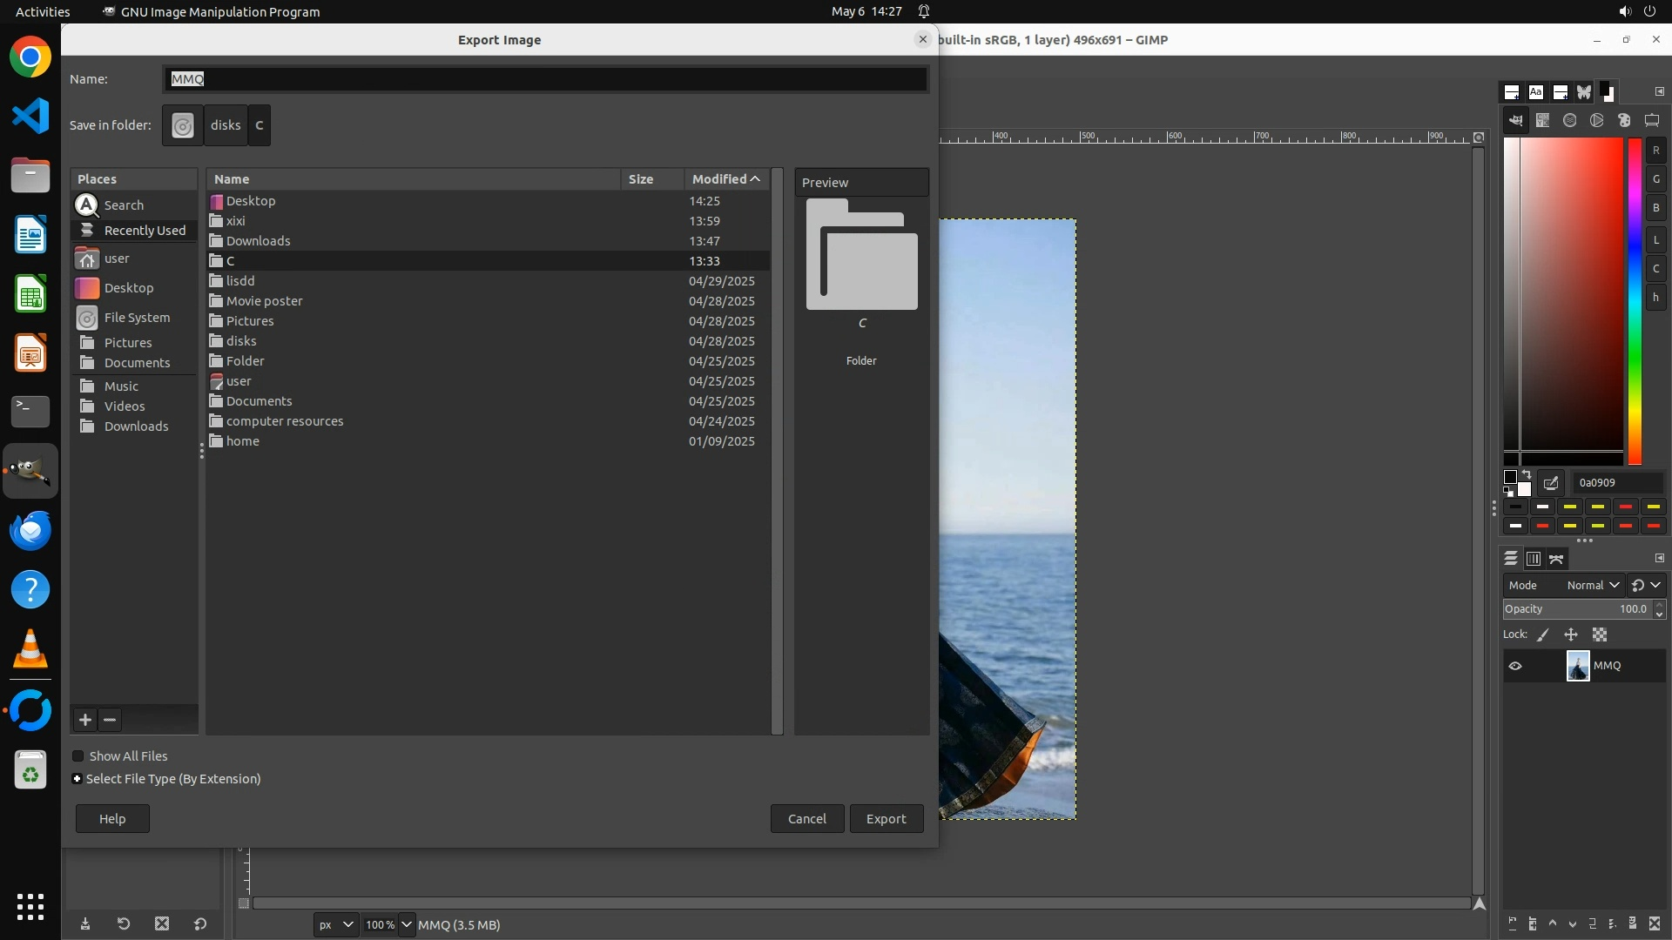Click the color picker eyedropper button
The height and width of the screenshot is (940, 1672).
(1551, 483)
